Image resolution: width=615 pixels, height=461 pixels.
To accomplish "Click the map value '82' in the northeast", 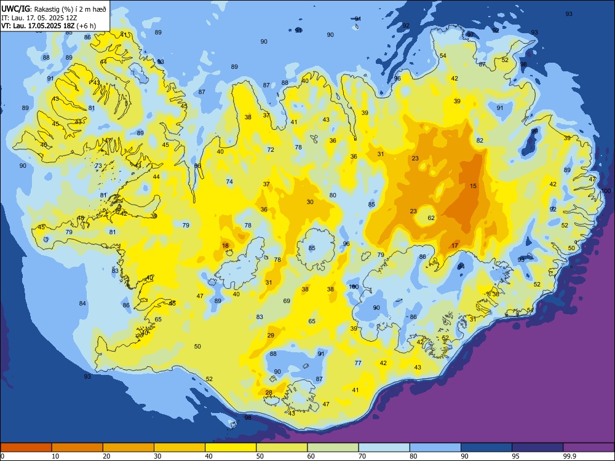I will point(480,140).
